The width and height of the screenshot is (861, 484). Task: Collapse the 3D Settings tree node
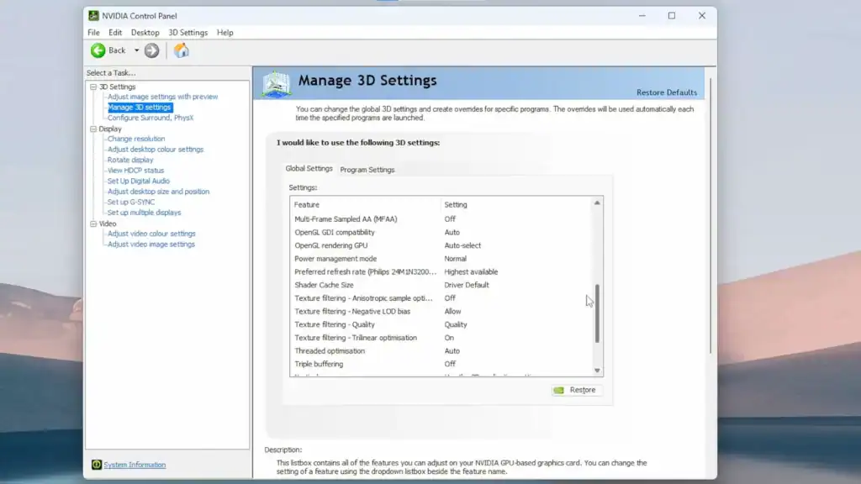(x=93, y=87)
